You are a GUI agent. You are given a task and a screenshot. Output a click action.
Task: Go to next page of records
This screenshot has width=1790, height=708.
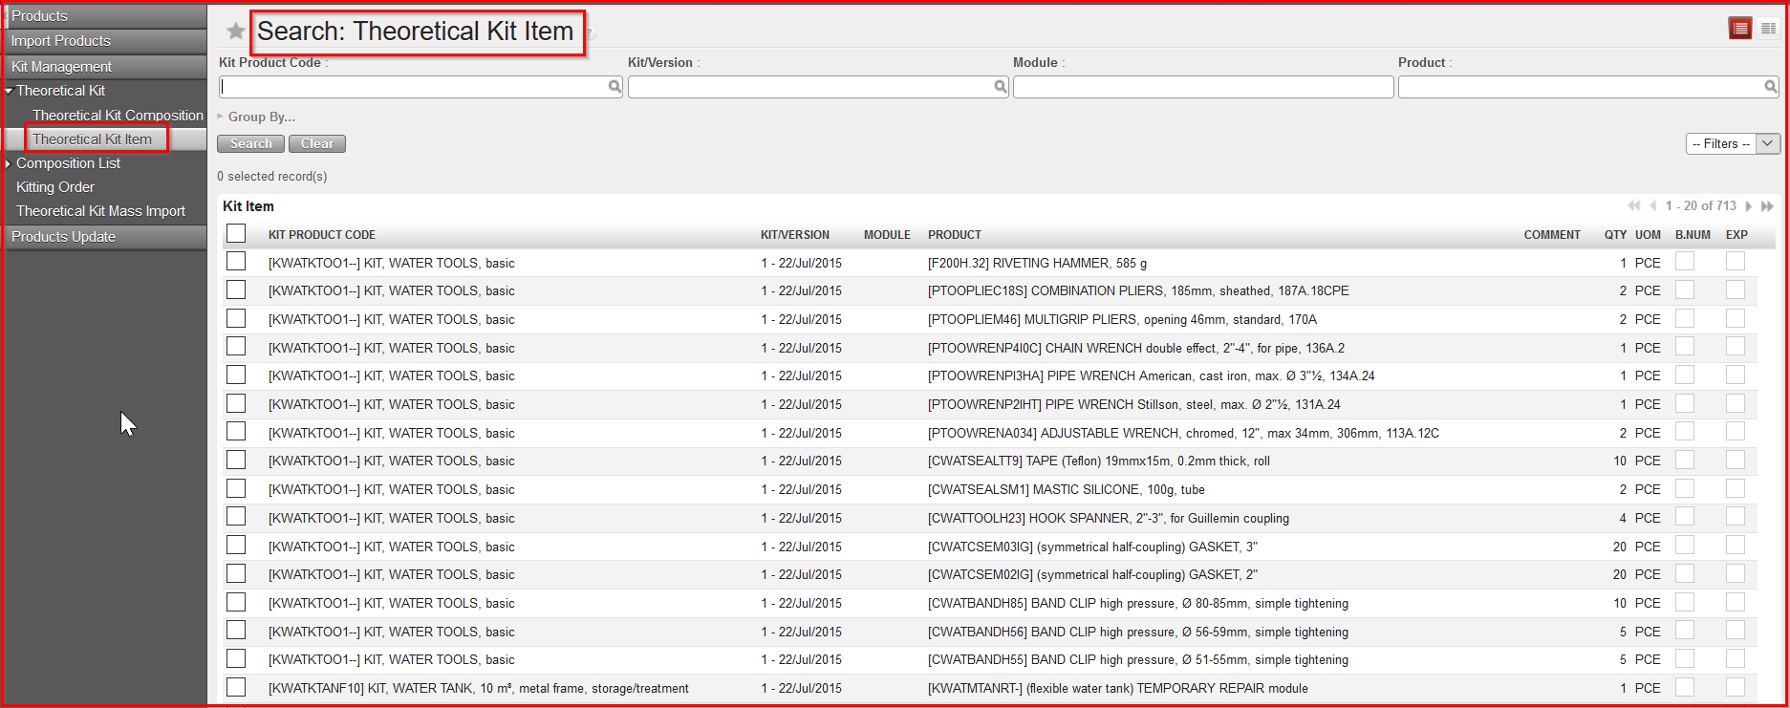[1749, 206]
